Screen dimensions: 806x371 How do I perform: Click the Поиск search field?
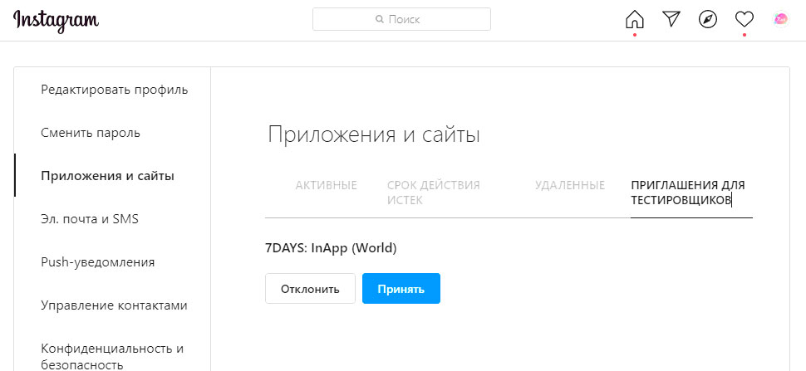pyautogui.click(x=401, y=19)
